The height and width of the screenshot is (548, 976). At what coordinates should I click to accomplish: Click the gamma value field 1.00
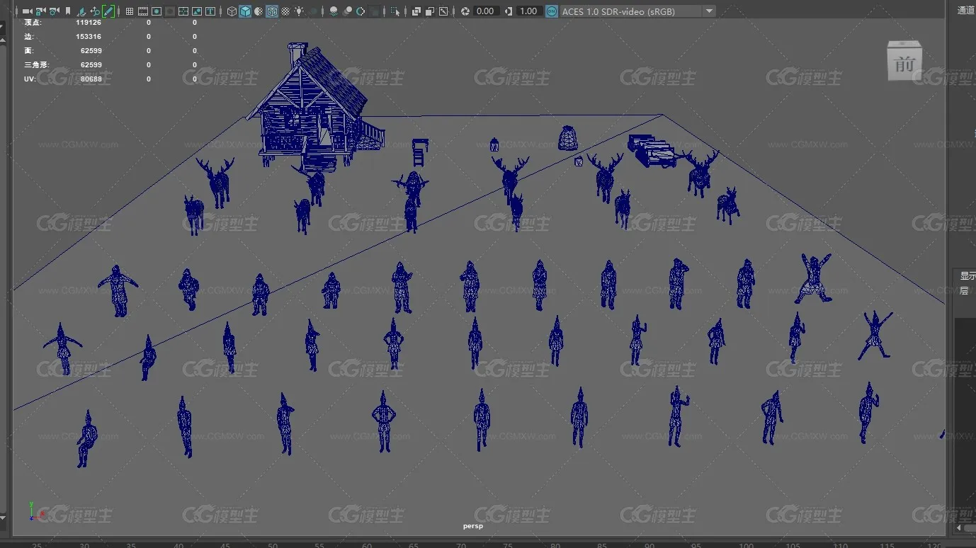pyautogui.click(x=529, y=11)
